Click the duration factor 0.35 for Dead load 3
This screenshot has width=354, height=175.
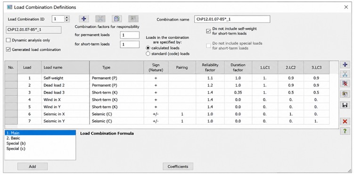pyautogui.click(x=238, y=92)
